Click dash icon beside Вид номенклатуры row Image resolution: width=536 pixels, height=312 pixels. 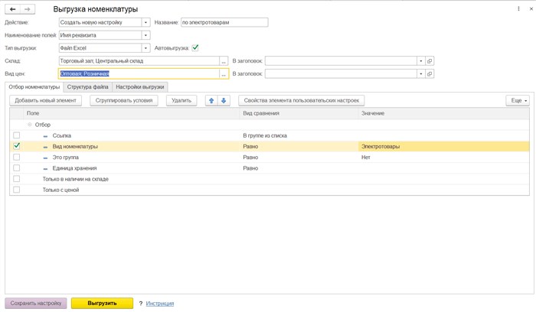point(45,147)
